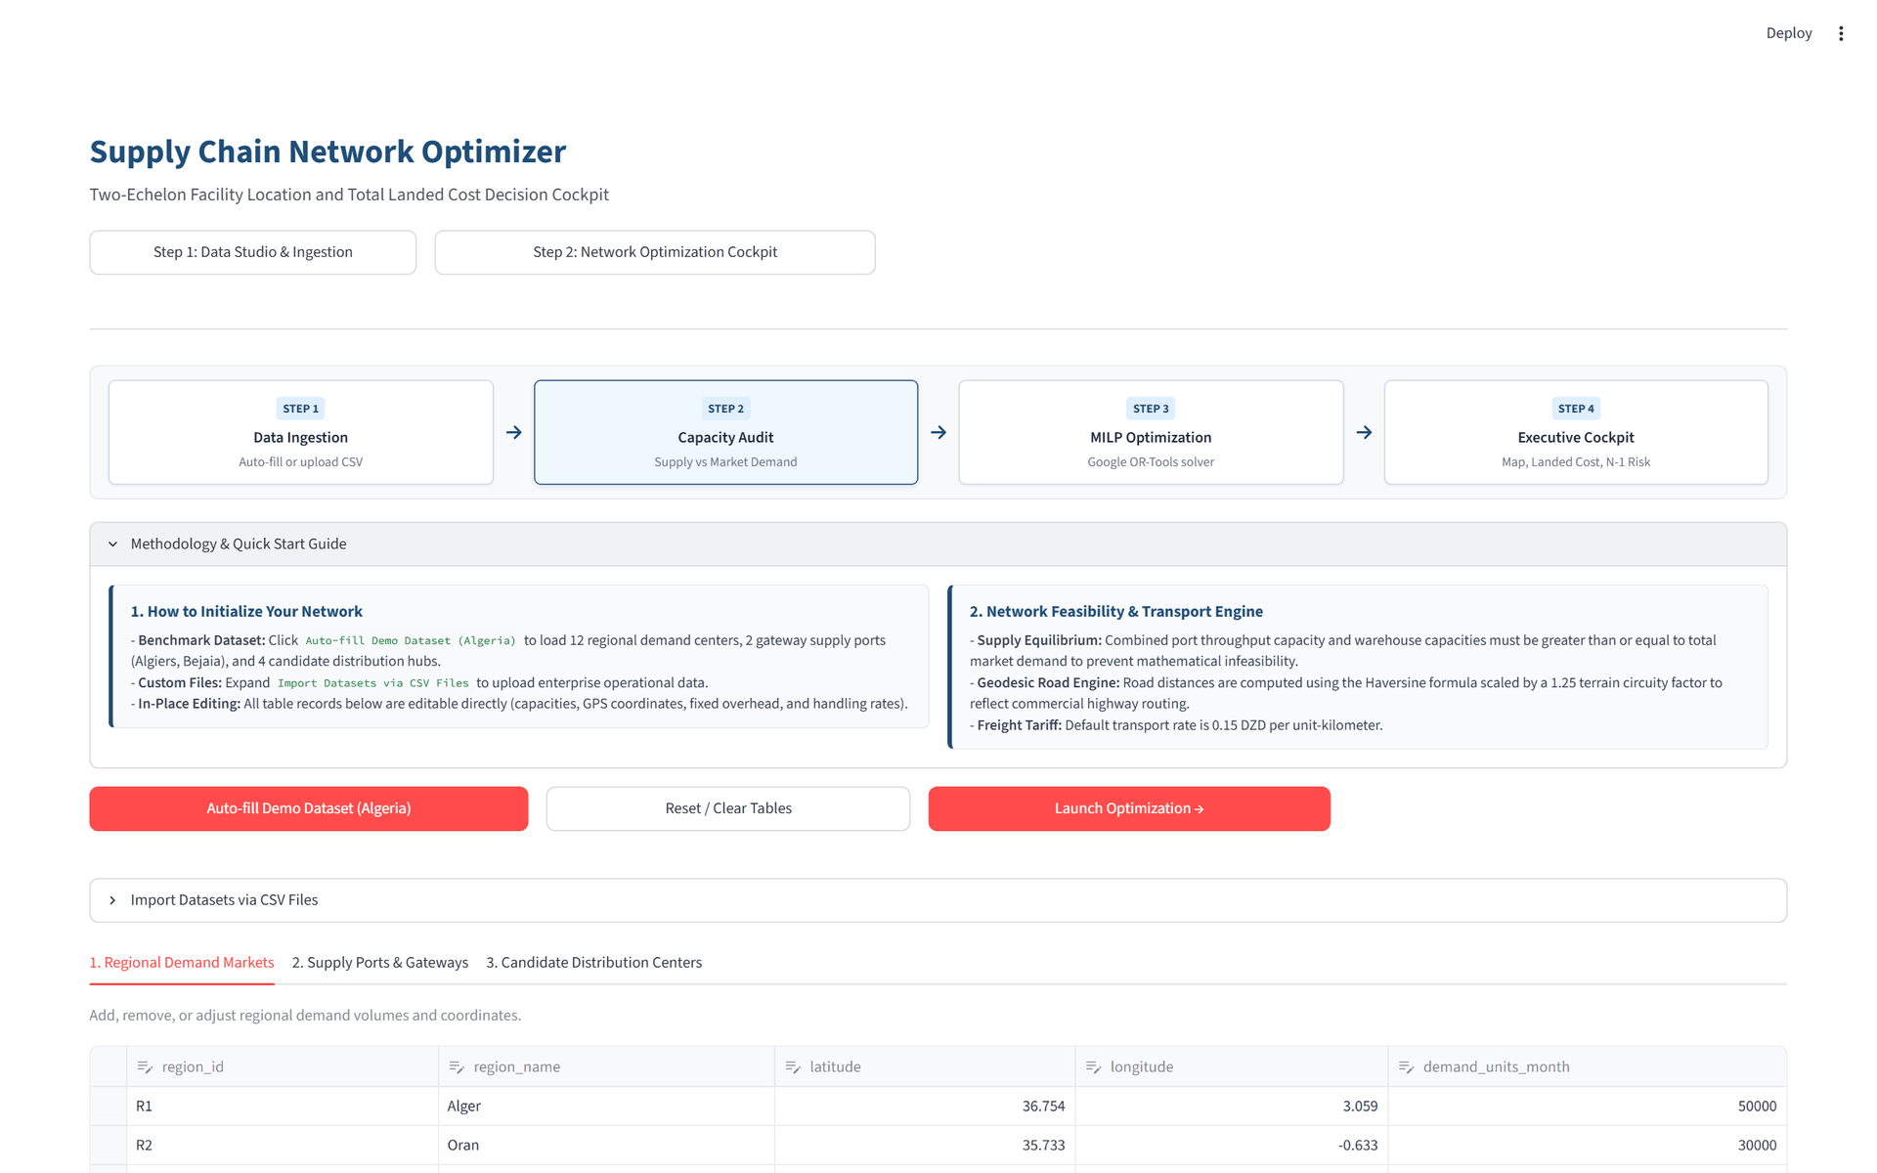Click the latitude value 35.733
This screenshot has width=1877, height=1173.
tap(925, 1146)
